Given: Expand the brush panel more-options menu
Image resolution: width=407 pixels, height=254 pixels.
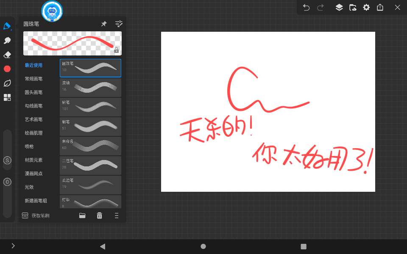Looking at the screenshot, I should (x=117, y=215).
